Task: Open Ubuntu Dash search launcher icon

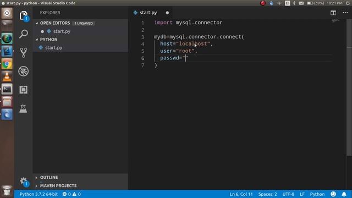Action: pos(7,13)
